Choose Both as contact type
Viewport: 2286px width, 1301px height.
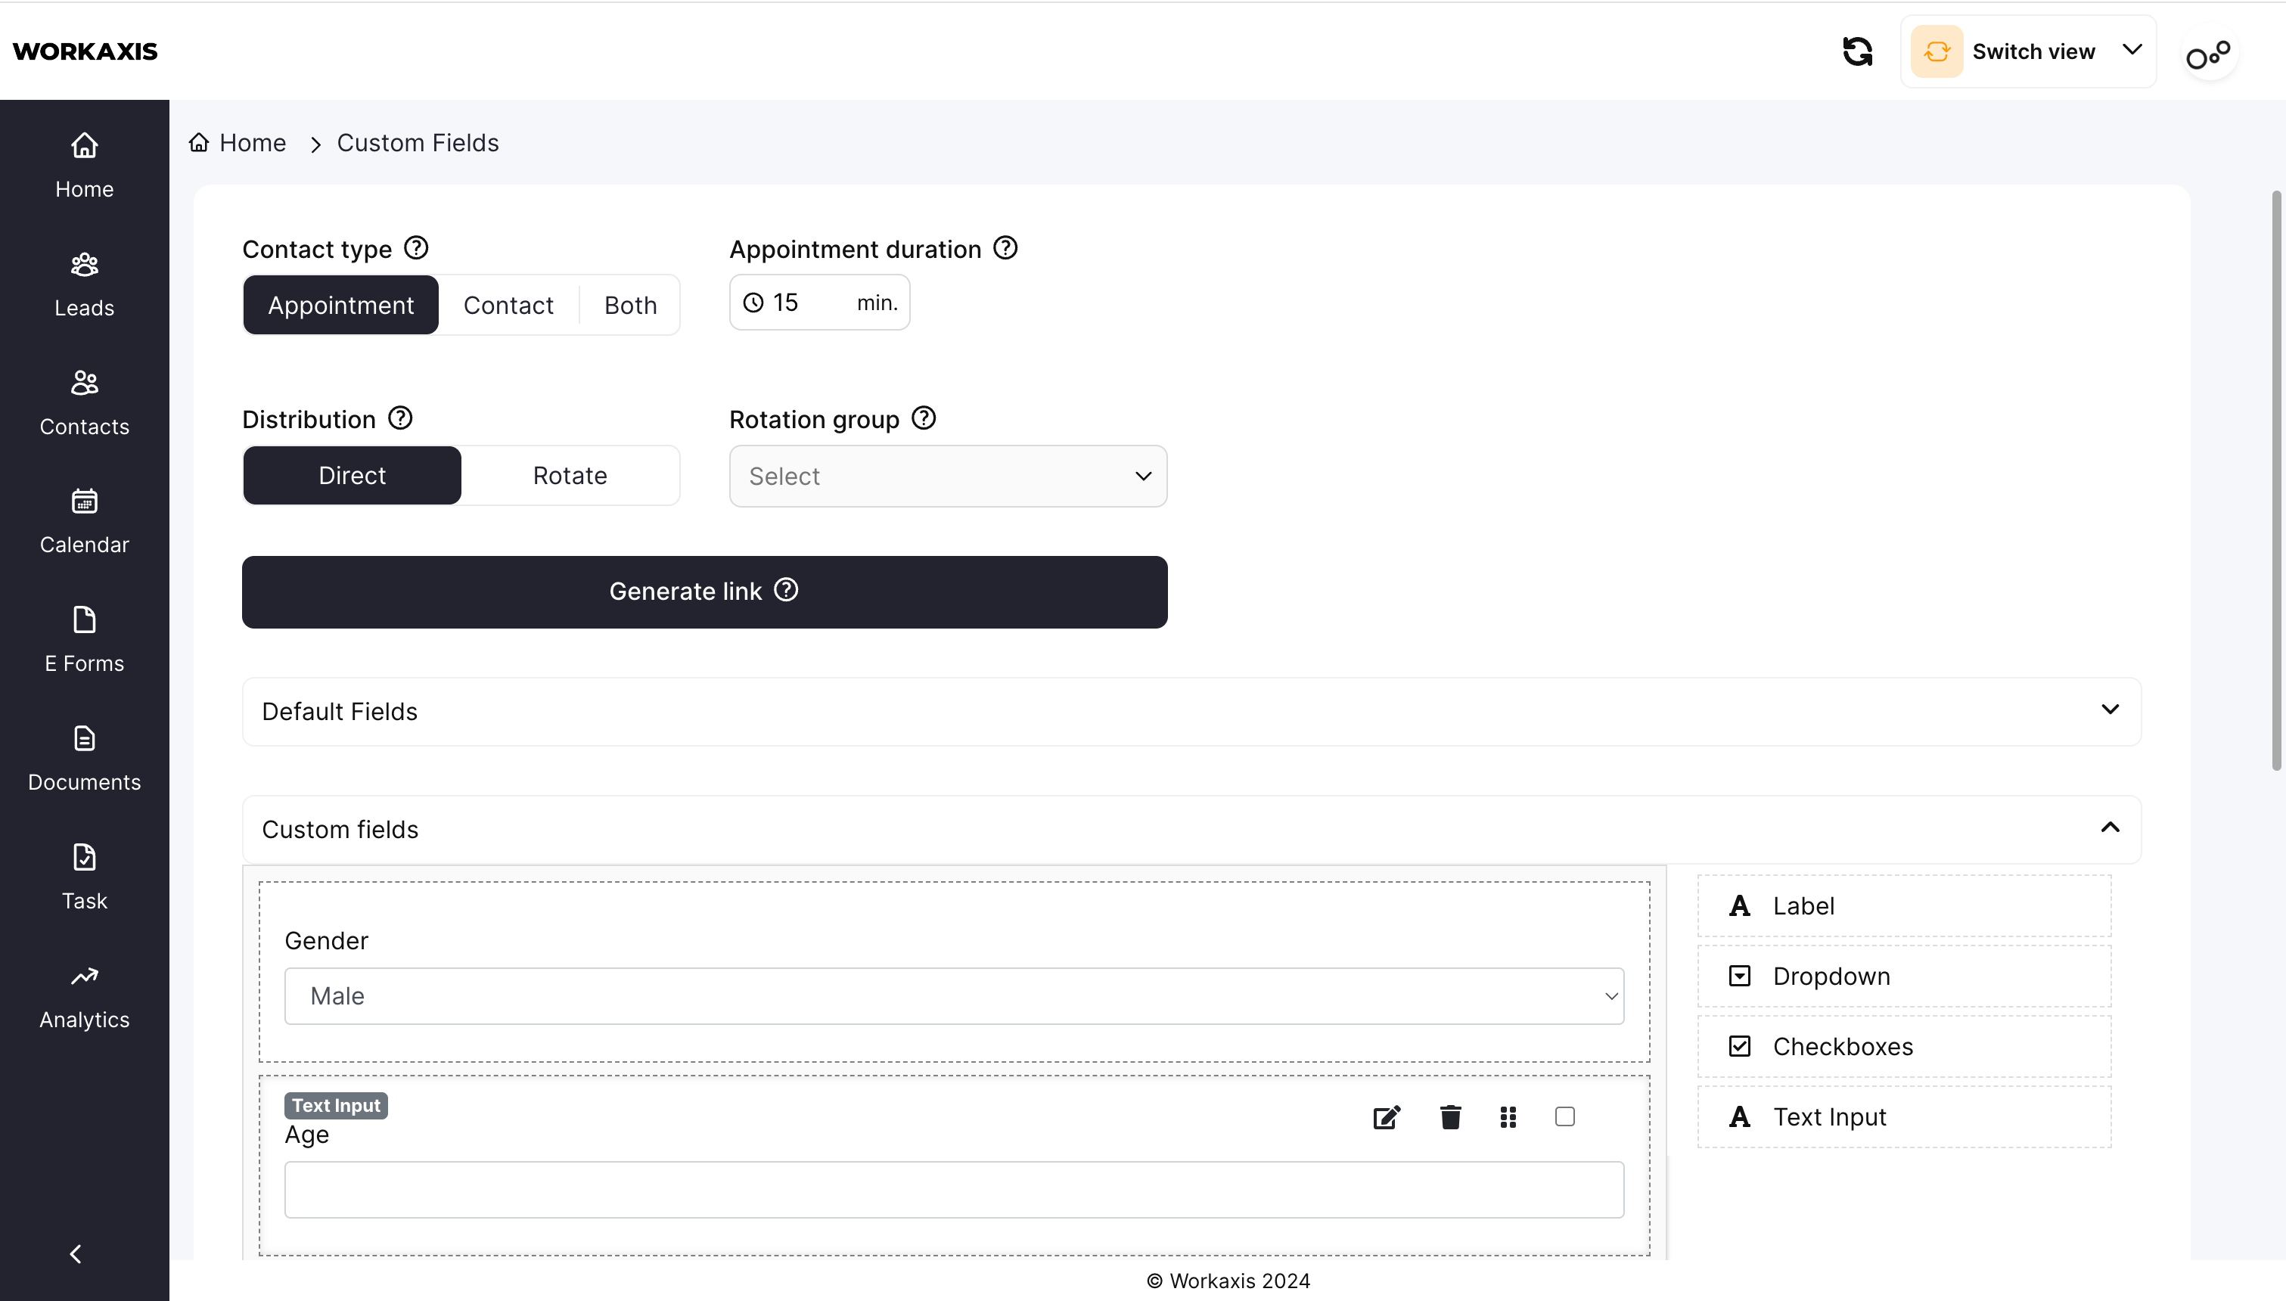click(x=630, y=306)
